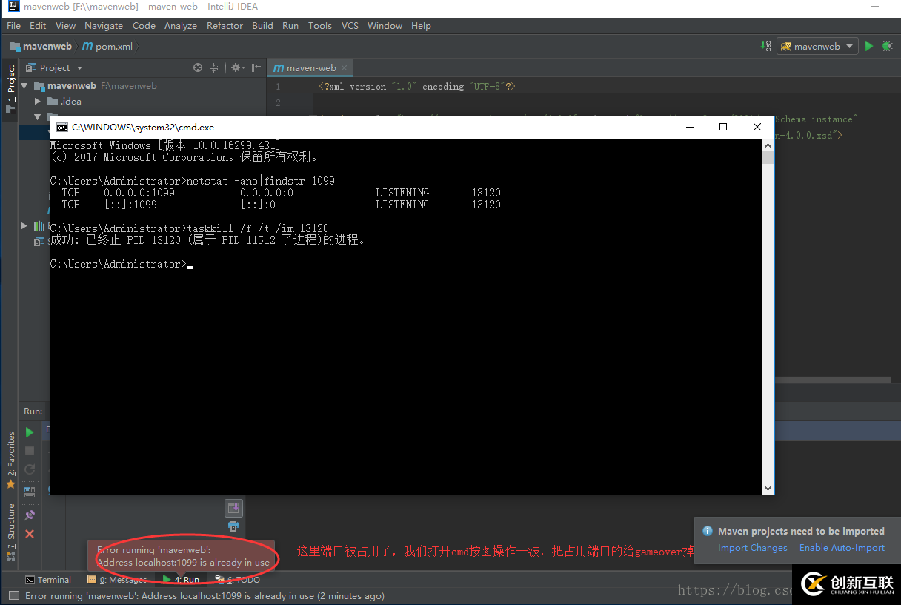901x605 pixels.
Task: Debug mavenweb with the bug icon
Action: (887, 45)
